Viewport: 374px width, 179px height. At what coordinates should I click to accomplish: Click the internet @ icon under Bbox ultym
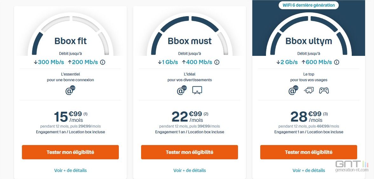293,90
